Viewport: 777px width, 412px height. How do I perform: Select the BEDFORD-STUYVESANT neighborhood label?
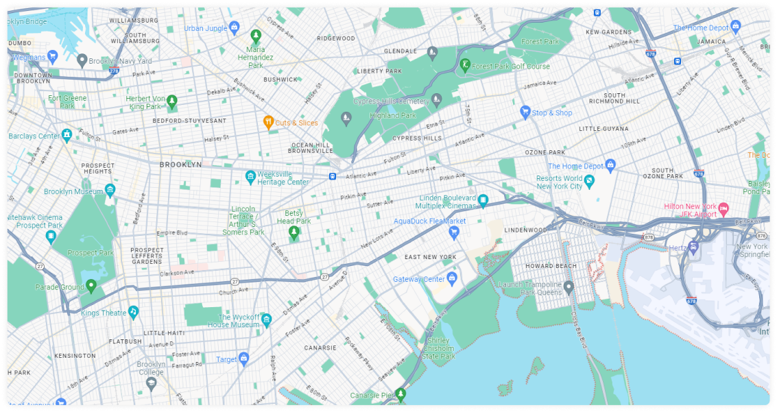pyautogui.click(x=189, y=121)
